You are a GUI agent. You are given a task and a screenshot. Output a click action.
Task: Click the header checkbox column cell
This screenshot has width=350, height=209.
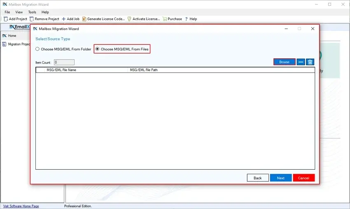pyautogui.click(x=40, y=70)
